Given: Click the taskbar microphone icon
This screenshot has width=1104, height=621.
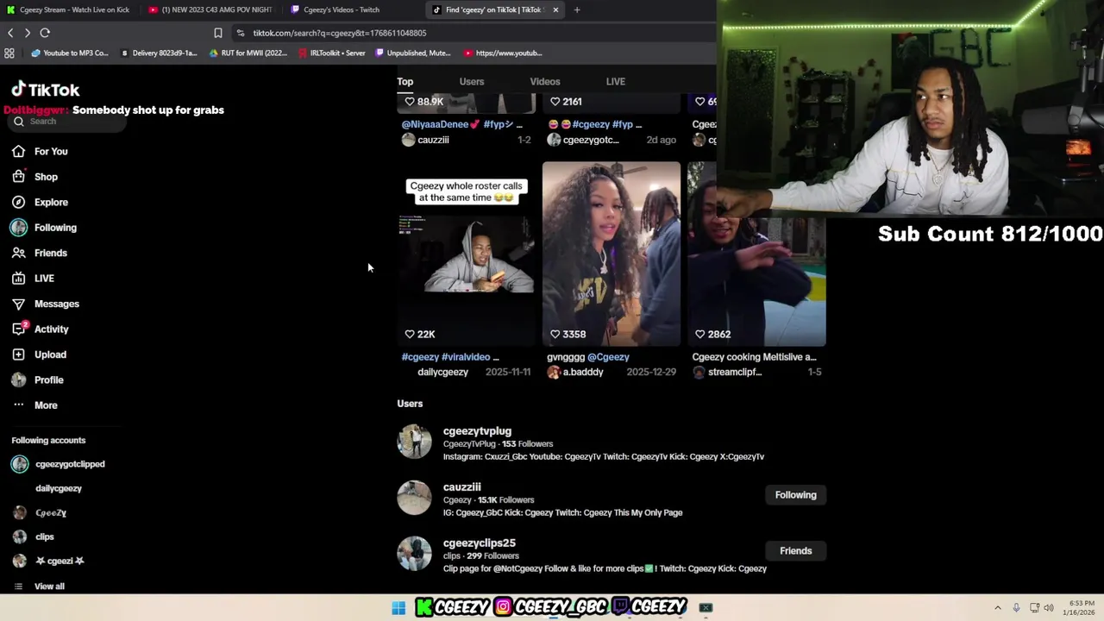Looking at the screenshot, I should [1016, 608].
